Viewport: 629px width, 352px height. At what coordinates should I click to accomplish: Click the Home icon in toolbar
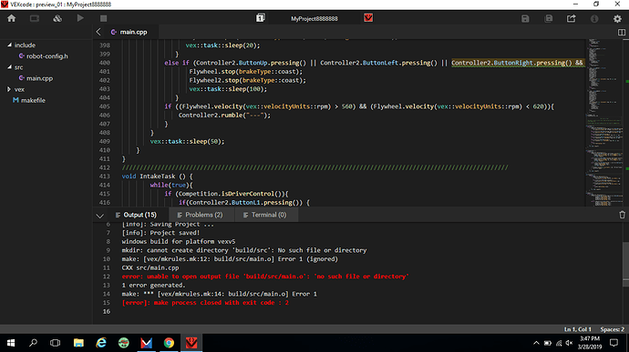coord(11,18)
